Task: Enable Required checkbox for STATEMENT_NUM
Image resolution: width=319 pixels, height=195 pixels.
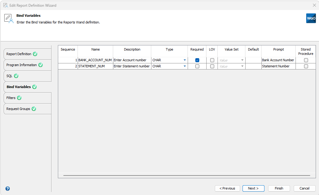Action: [197, 66]
